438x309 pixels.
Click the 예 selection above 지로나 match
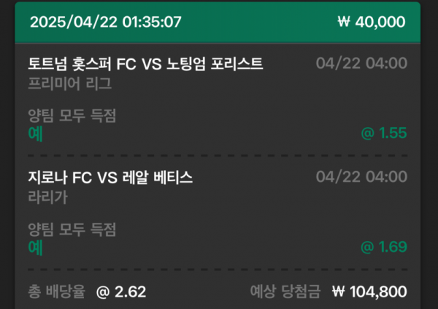[x=35, y=134]
